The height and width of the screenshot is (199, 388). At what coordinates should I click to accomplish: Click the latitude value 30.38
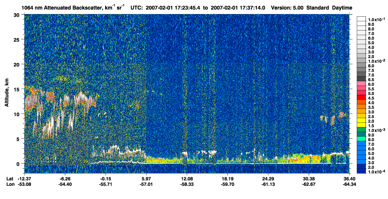[x=309, y=179]
